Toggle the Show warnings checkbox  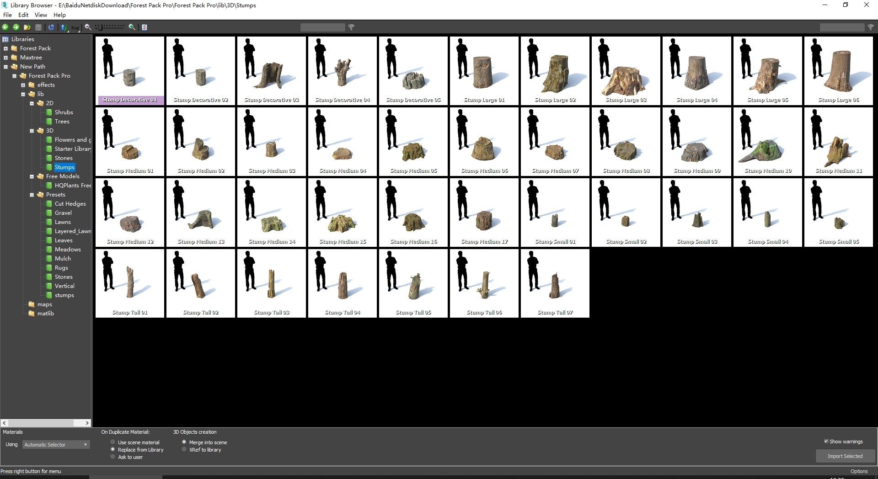click(826, 441)
